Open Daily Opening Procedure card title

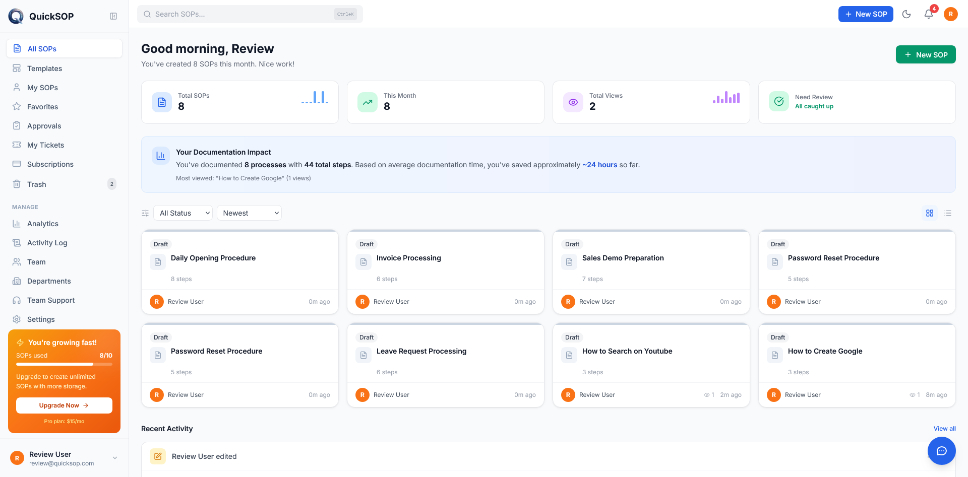pyautogui.click(x=213, y=258)
